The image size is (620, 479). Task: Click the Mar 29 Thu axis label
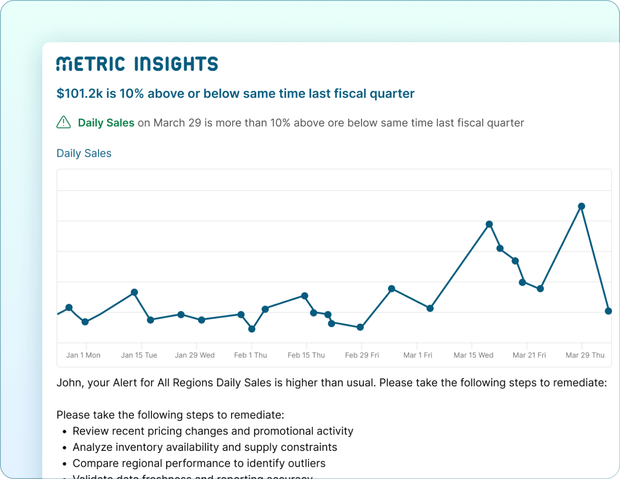[x=585, y=355]
